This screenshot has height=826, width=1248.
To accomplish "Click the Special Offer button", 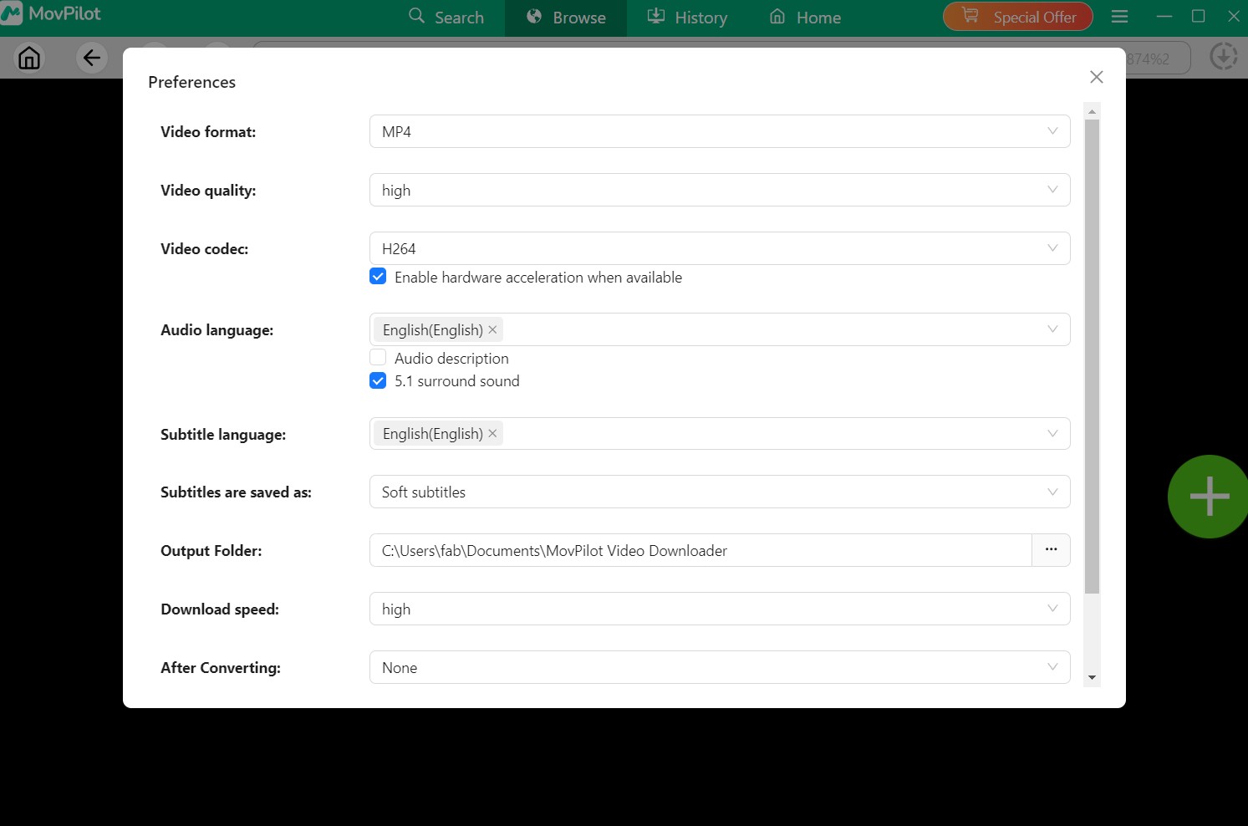I will pos(1017,15).
